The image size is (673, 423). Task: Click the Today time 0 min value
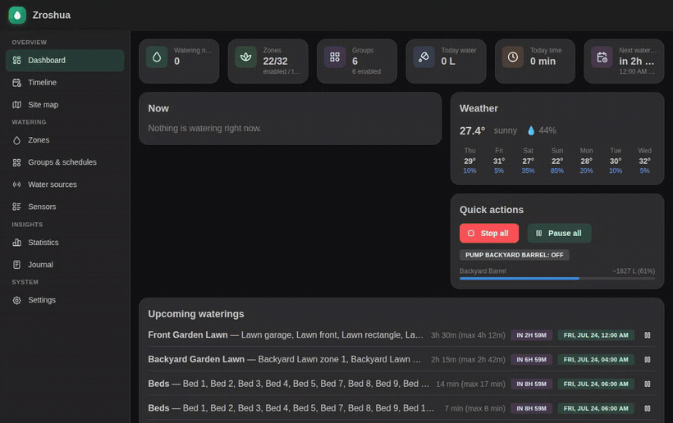click(x=543, y=61)
